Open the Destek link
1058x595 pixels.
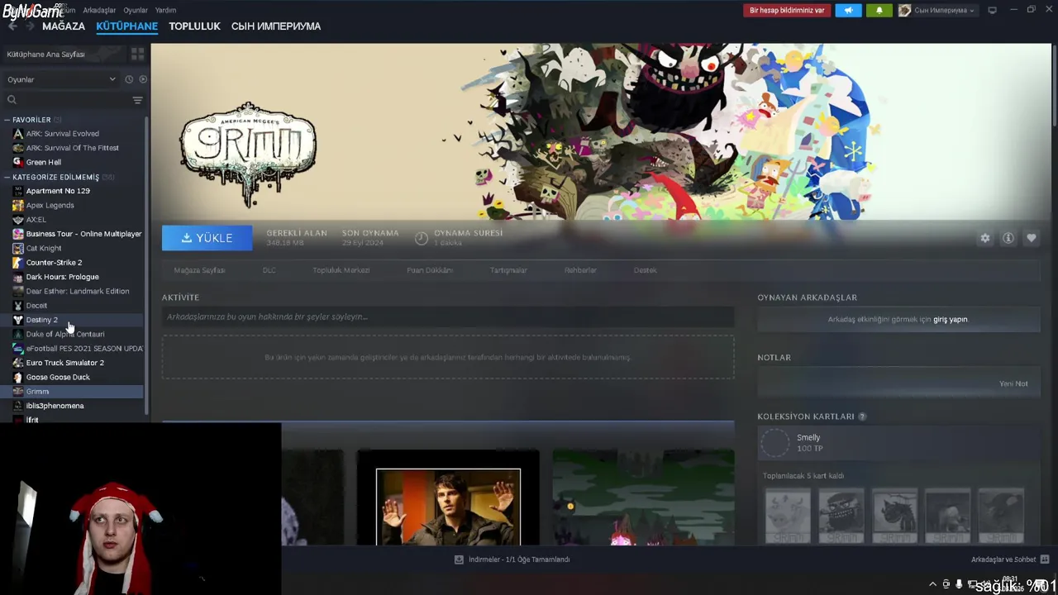click(x=645, y=270)
